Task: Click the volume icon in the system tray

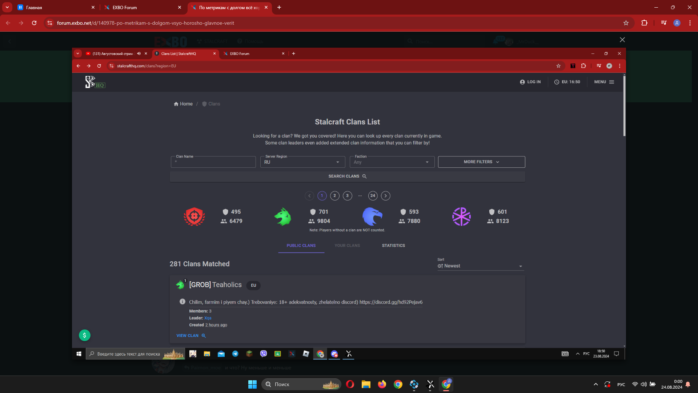Action: 644,384
